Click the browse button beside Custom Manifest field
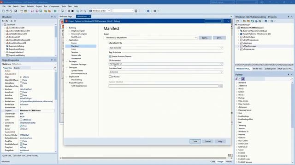This screenshot has height=165, width=295. (221, 86)
